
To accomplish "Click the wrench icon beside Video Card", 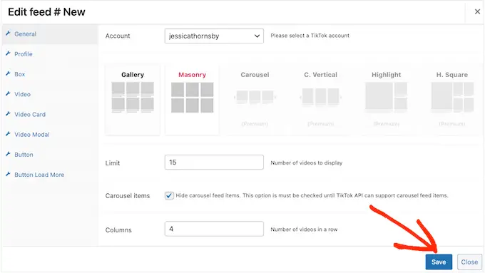I will pyautogui.click(x=8, y=114).
